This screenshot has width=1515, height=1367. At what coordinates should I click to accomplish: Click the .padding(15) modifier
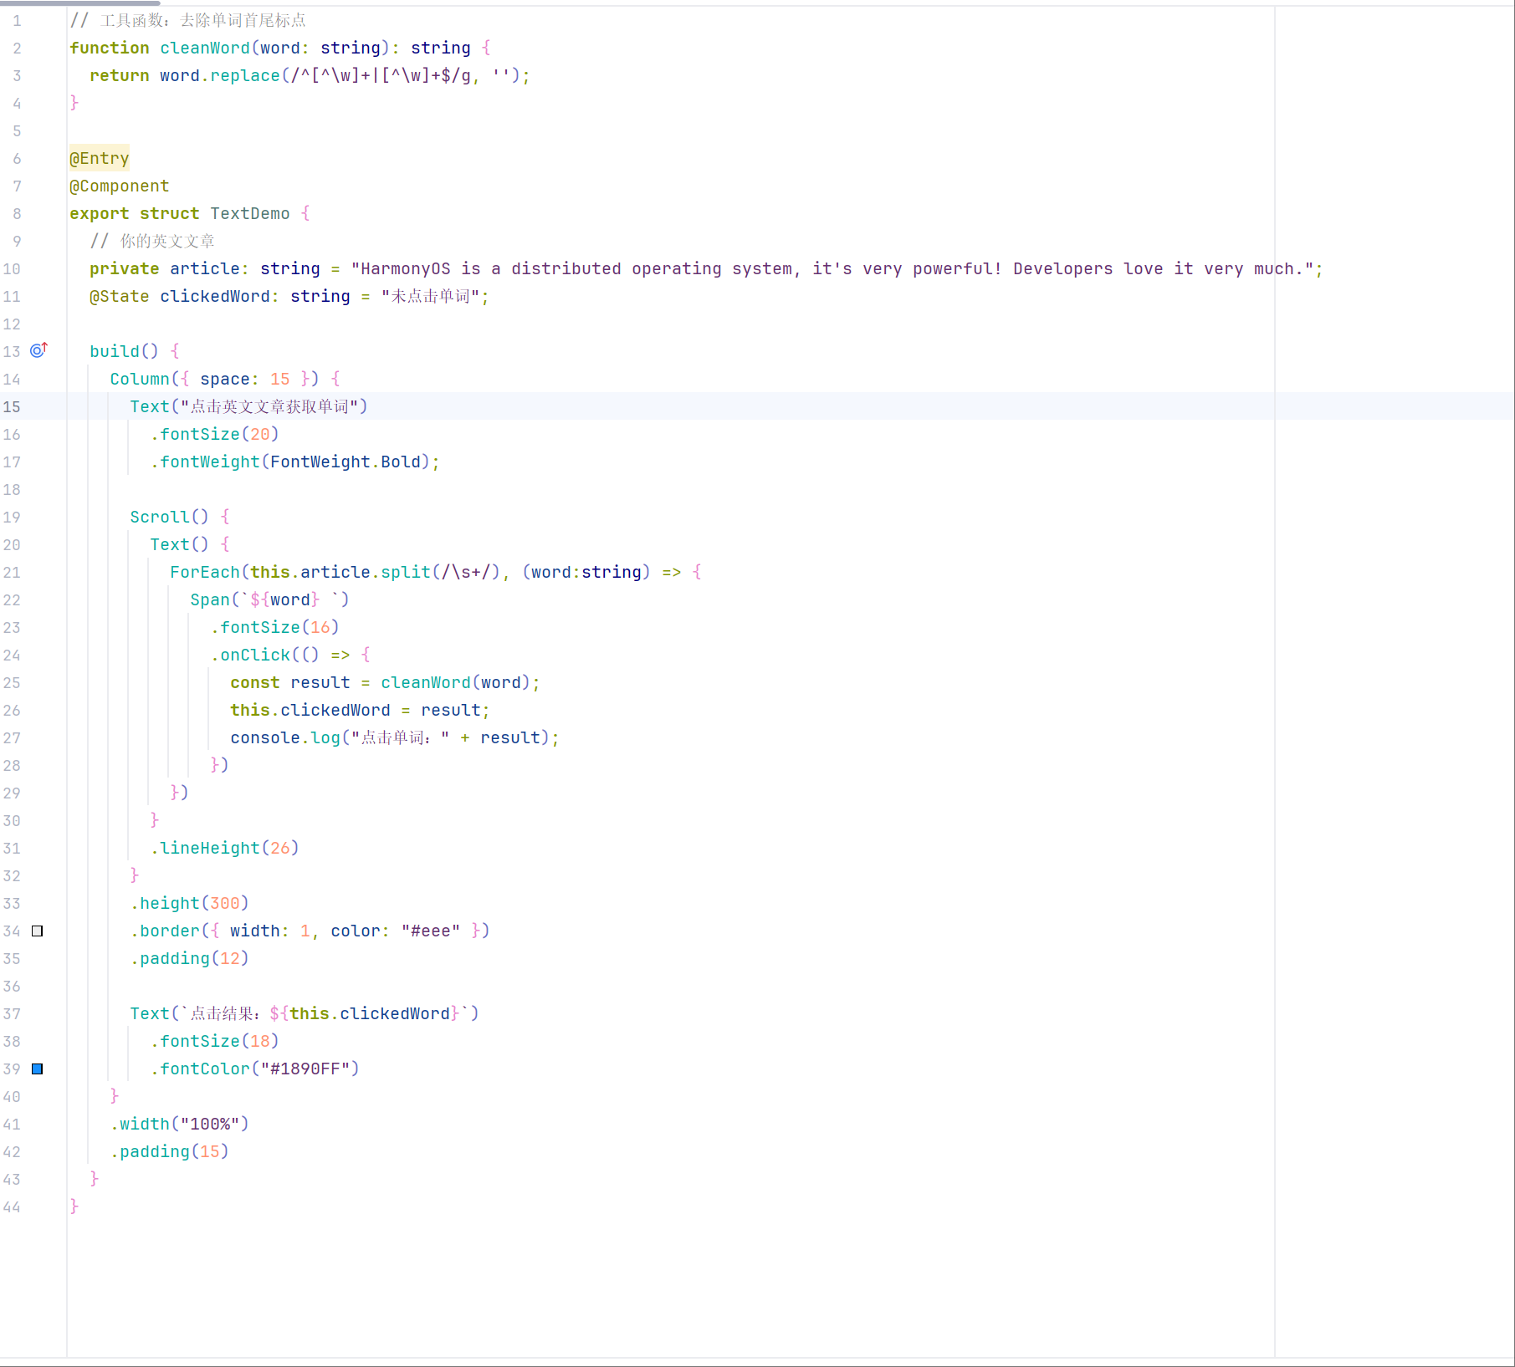169,1151
